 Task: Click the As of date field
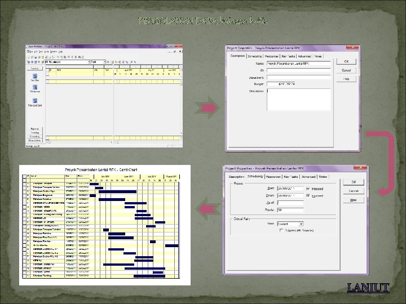(x=290, y=203)
